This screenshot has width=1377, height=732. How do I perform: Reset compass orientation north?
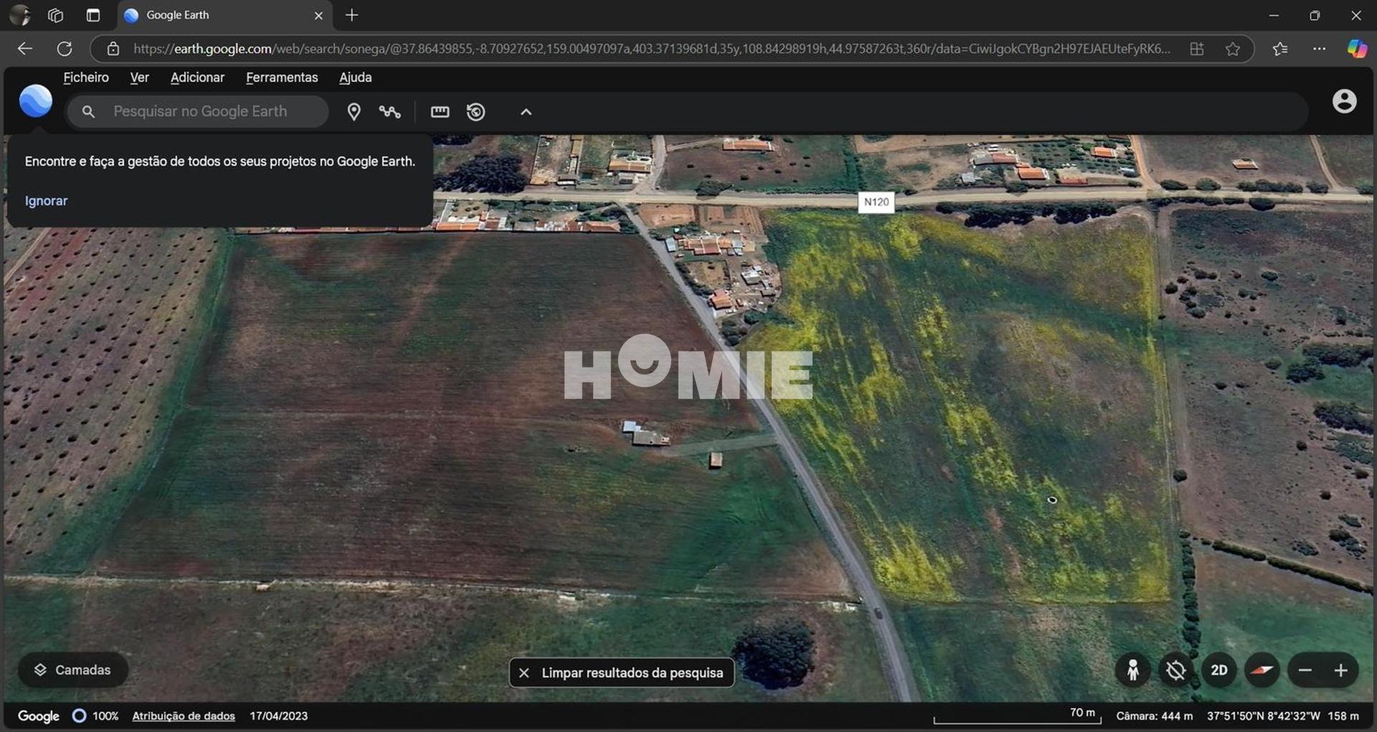click(x=1262, y=670)
